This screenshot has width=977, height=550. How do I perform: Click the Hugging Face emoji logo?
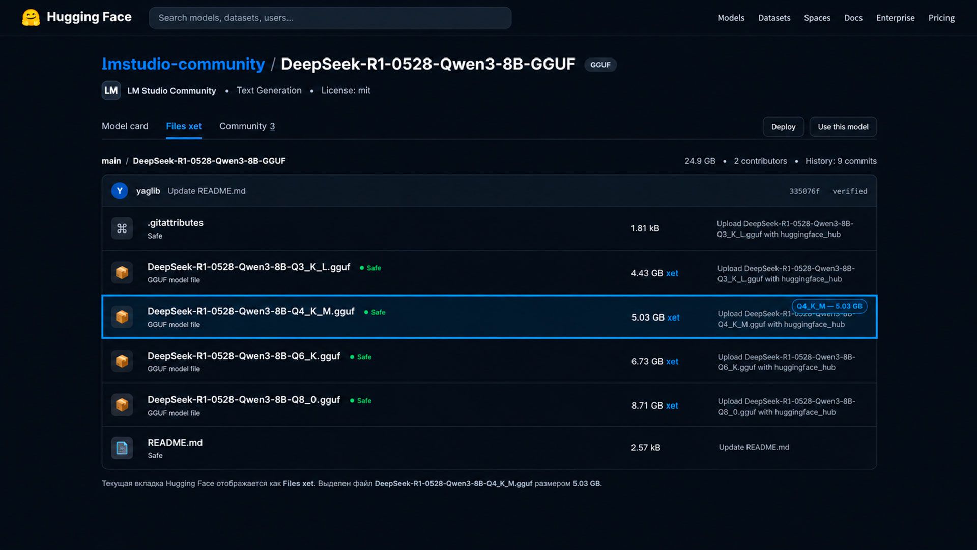pos(31,17)
